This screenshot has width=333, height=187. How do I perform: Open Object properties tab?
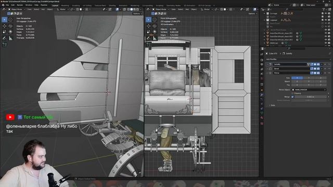(262, 90)
